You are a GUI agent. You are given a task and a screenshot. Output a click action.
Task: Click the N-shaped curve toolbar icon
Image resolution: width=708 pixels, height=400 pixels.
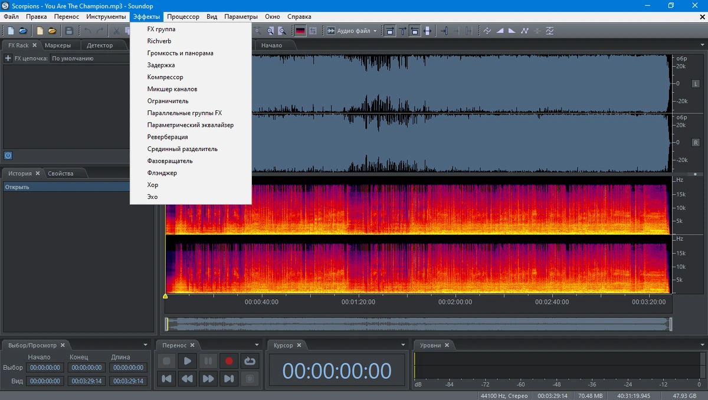[x=525, y=31]
